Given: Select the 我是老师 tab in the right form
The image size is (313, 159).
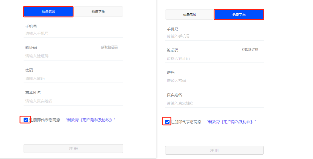Looking at the screenshot, I should coord(190,14).
